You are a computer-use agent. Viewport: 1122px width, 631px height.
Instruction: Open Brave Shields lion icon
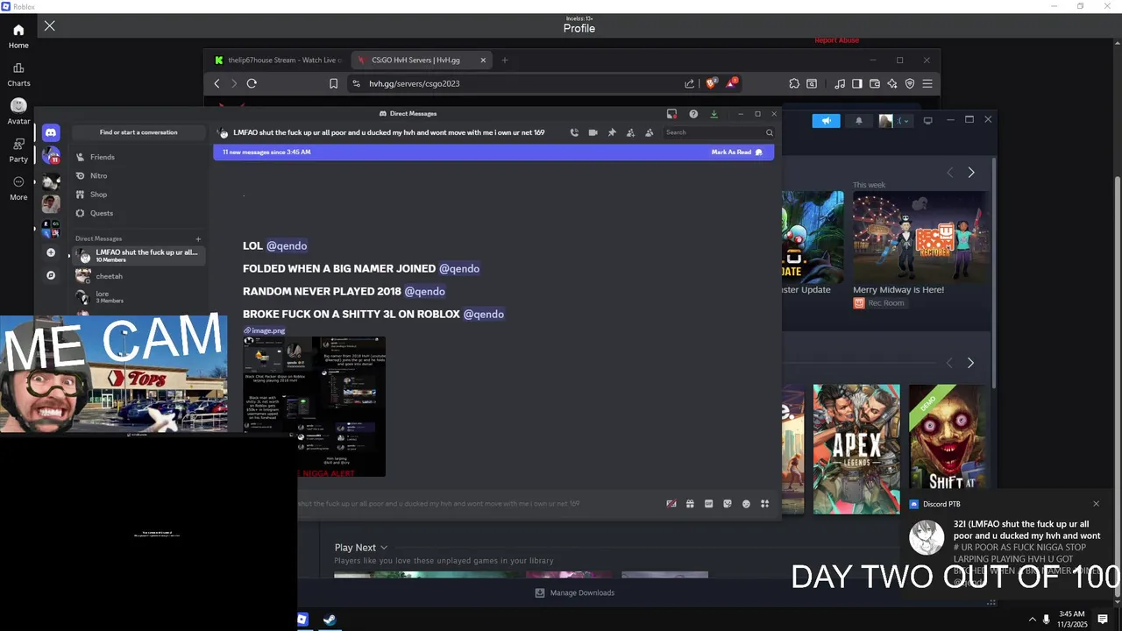(x=711, y=83)
